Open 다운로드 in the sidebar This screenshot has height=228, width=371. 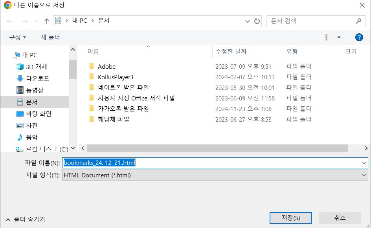(x=38, y=78)
